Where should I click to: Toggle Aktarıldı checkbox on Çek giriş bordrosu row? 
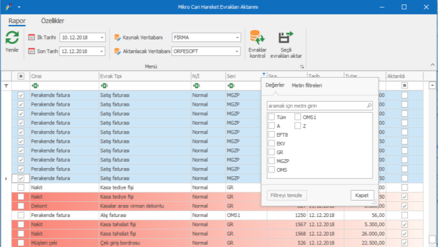tap(404, 243)
